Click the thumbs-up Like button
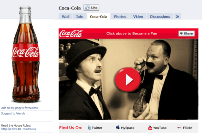The height and width of the screenshot is (137, 202). 91,8
